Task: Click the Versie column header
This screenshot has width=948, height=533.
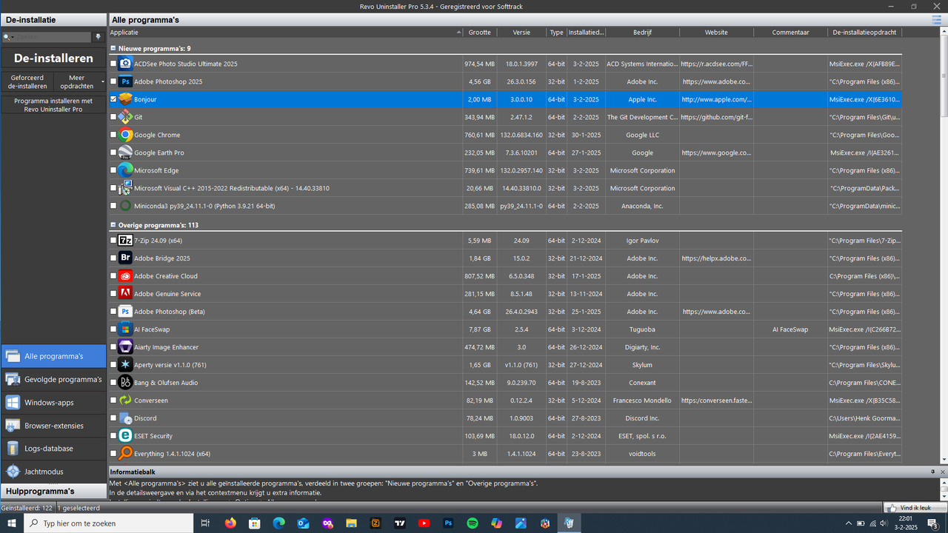Action: pyautogui.click(x=521, y=33)
